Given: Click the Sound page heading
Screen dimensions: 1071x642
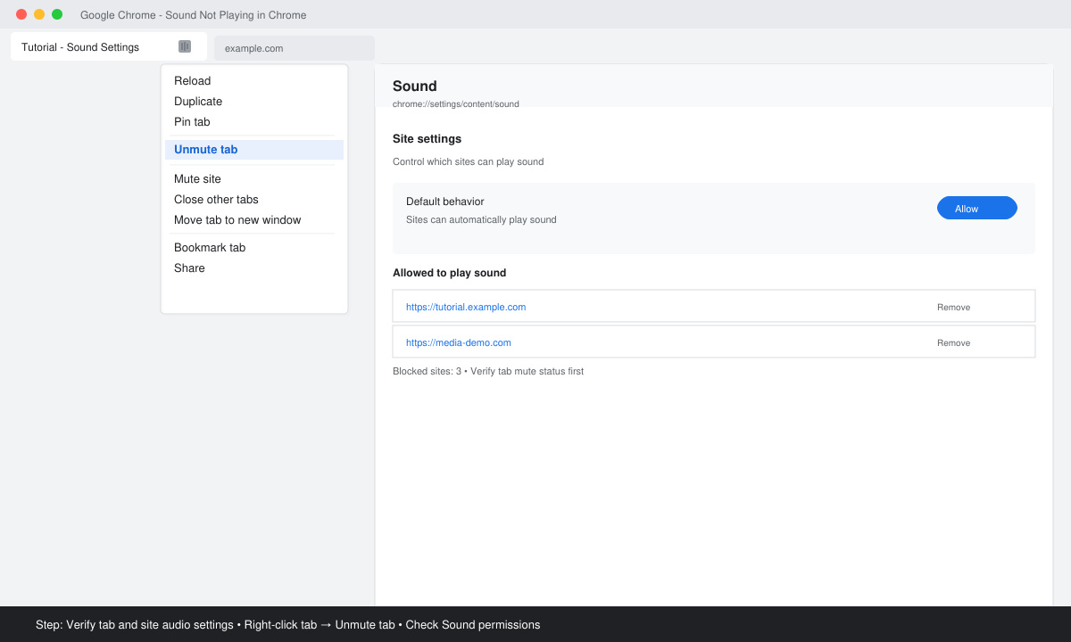Looking at the screenshot, I should point(415,86).
